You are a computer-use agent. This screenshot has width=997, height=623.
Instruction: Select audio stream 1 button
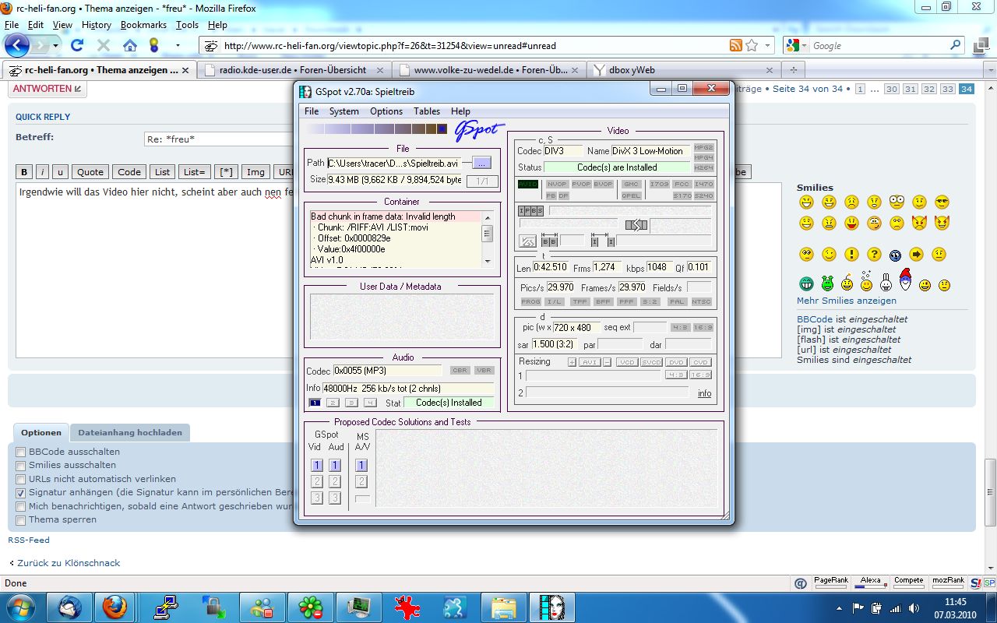point(315,403)
